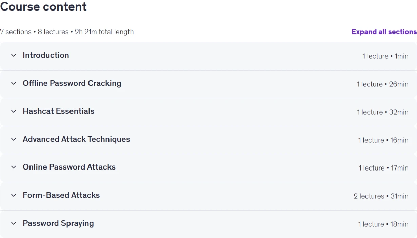This screenshot has width=417, height=238.
Task: Open the Offline Password Cracking section heading
Action: pos(72,83)
